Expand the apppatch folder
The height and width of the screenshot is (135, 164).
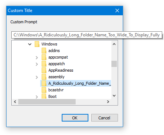(x=37, y=64)
